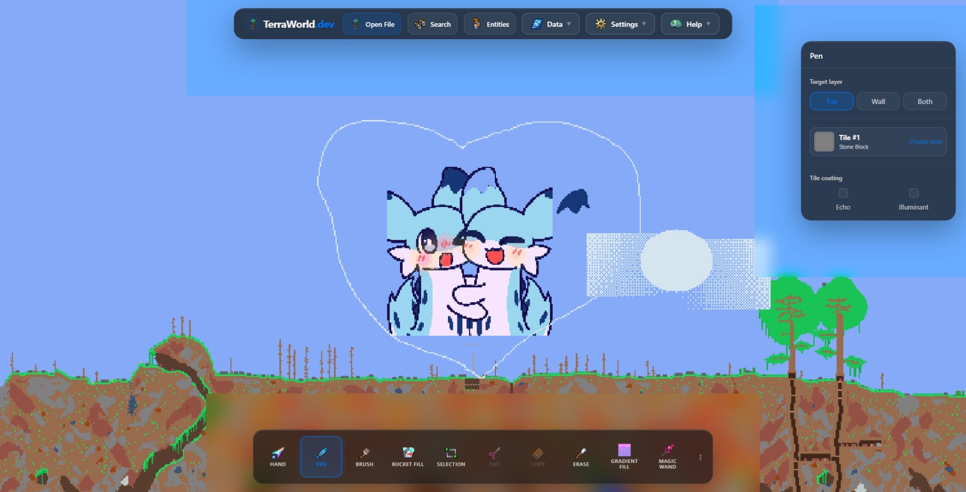This screenshot has height=492, width=966.
Task: Click the fox pixel art on canvas
Action: click(x=470, y=252)
